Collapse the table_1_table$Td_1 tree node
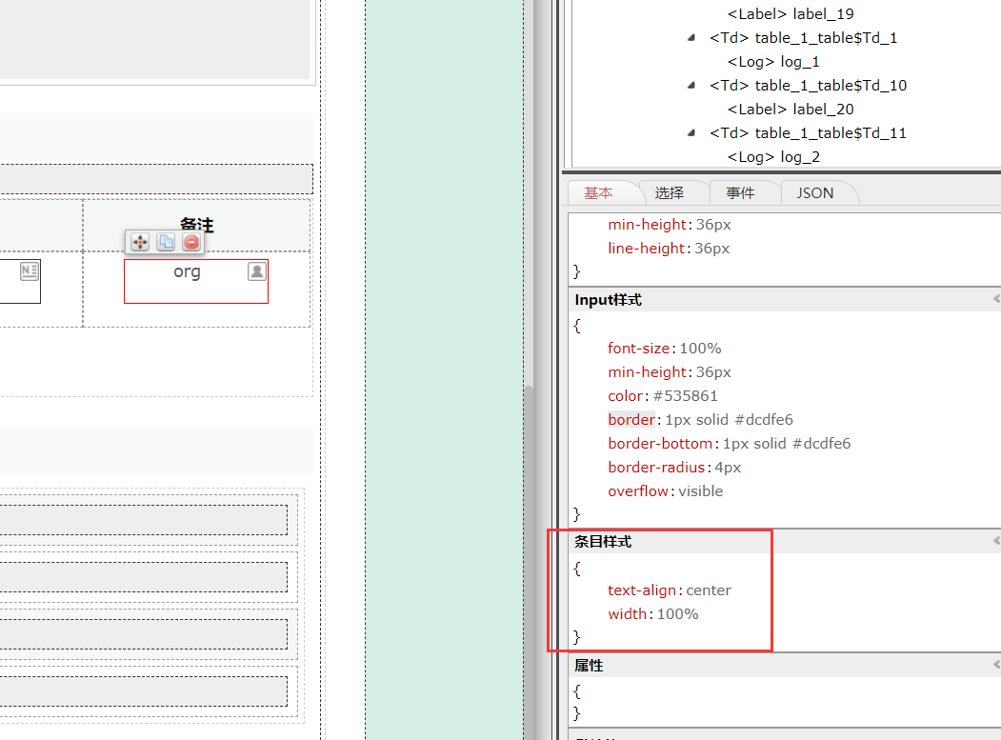 [691, 38]
